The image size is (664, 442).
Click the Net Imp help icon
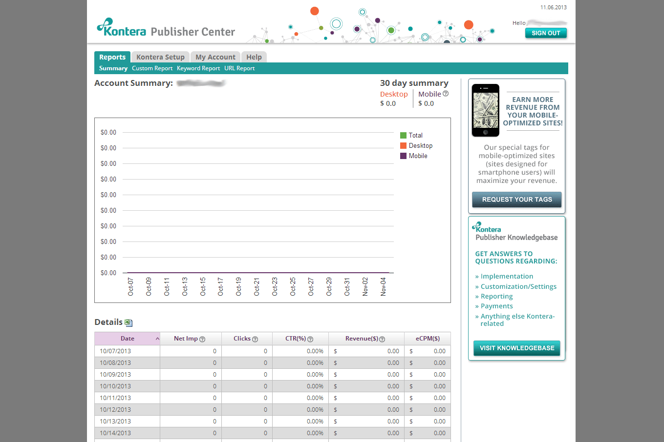202,339
